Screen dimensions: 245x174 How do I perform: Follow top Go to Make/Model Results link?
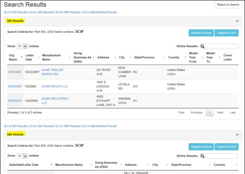pos(99,12)
